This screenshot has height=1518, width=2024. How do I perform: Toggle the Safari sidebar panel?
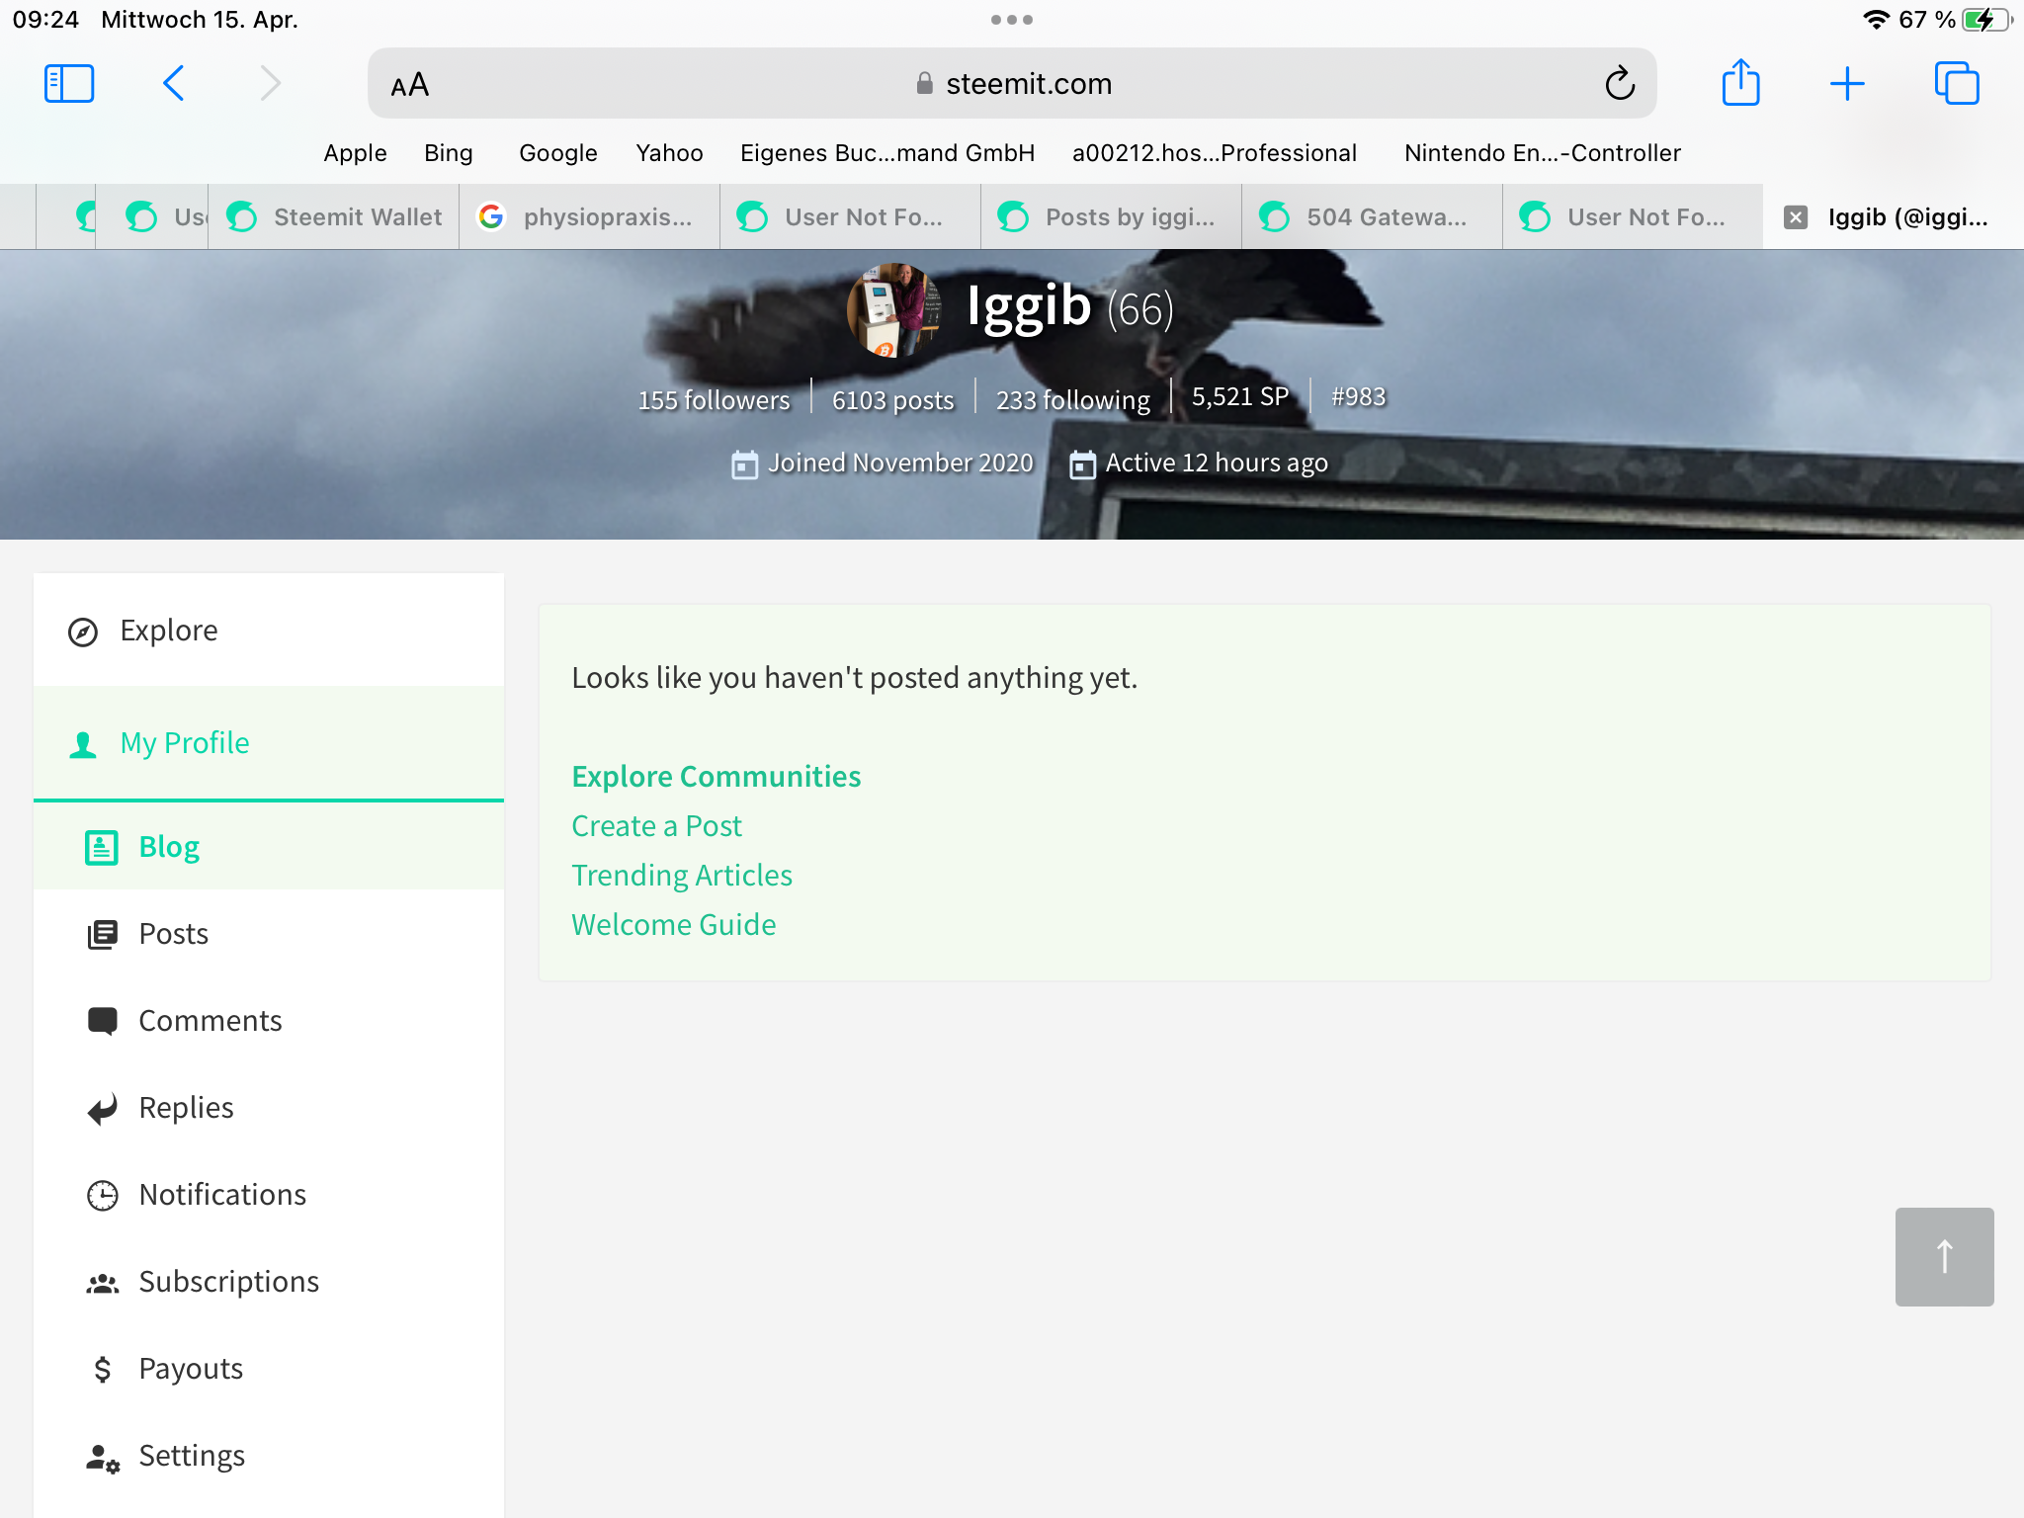69,84
